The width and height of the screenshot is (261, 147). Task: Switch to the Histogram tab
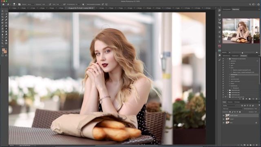227,9
